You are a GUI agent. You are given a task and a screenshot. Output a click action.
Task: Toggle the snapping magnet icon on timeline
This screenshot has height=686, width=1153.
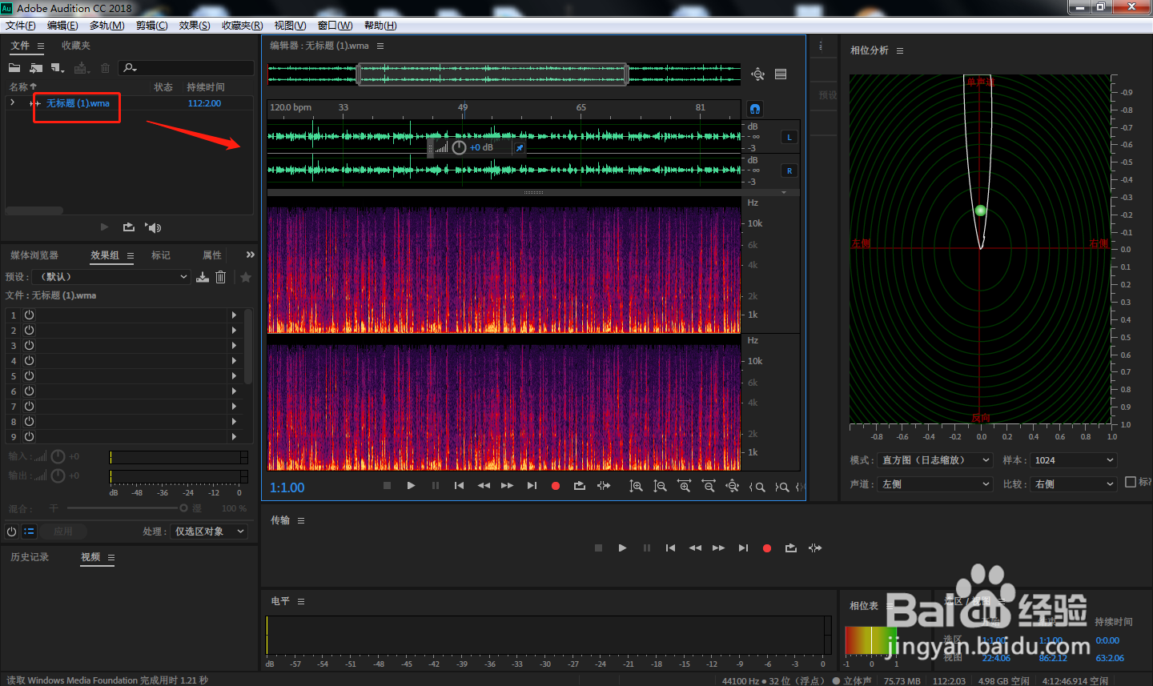(755, 109)
